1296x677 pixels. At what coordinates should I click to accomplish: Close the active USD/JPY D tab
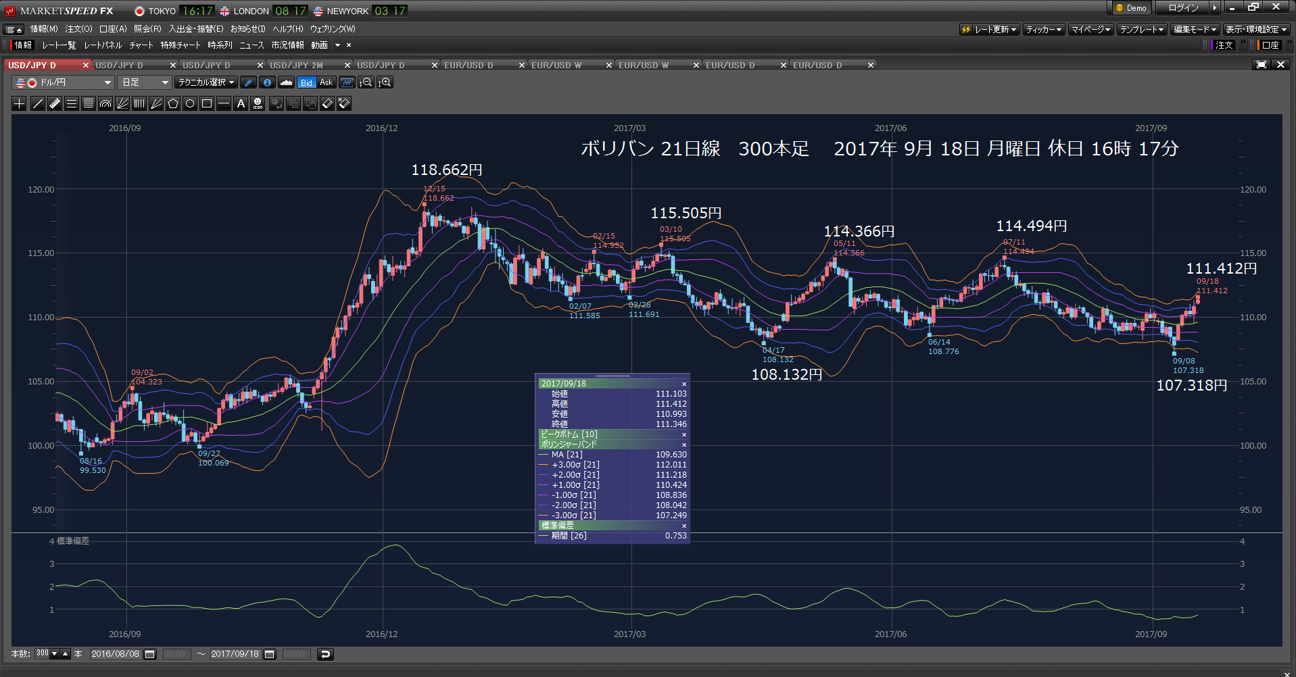tap(86, 65)
